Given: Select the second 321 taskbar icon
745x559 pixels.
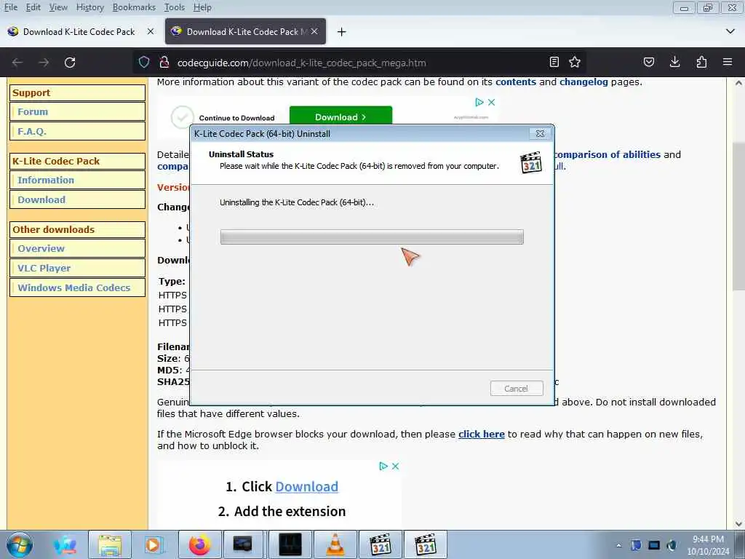Looking at the screenshot, I should coord(425,544).
